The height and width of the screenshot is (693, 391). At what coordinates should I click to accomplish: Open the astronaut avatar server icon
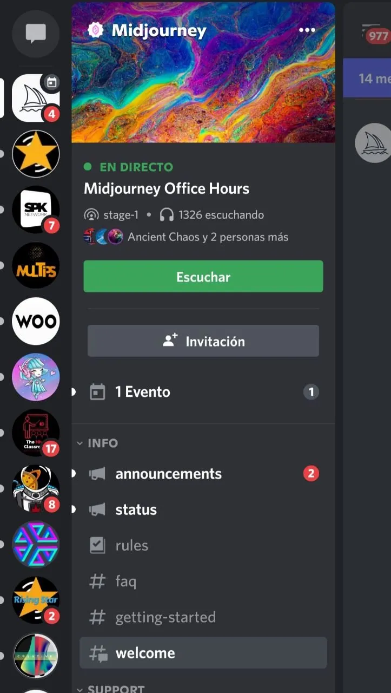[36, 488]
